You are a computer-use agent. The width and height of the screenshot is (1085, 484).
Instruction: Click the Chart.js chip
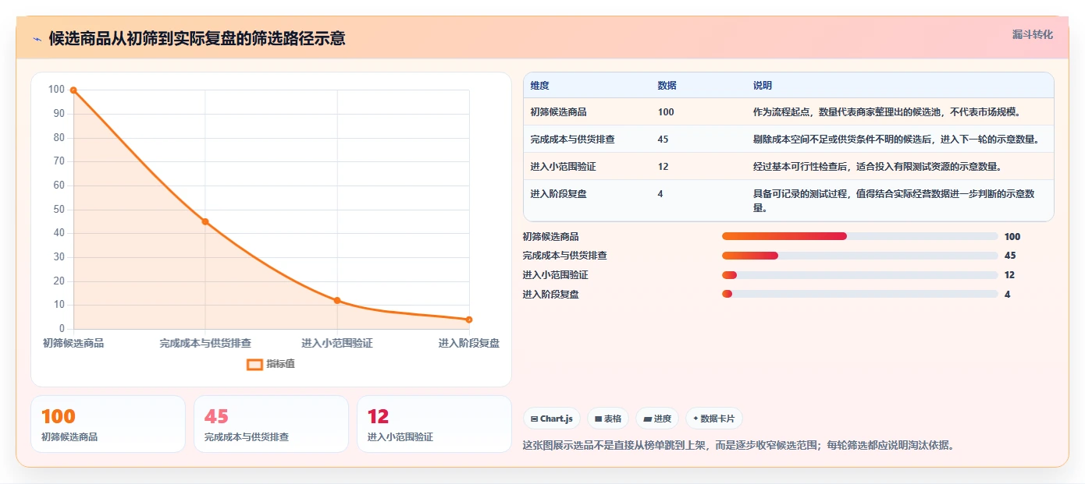(x=551, y=419)
